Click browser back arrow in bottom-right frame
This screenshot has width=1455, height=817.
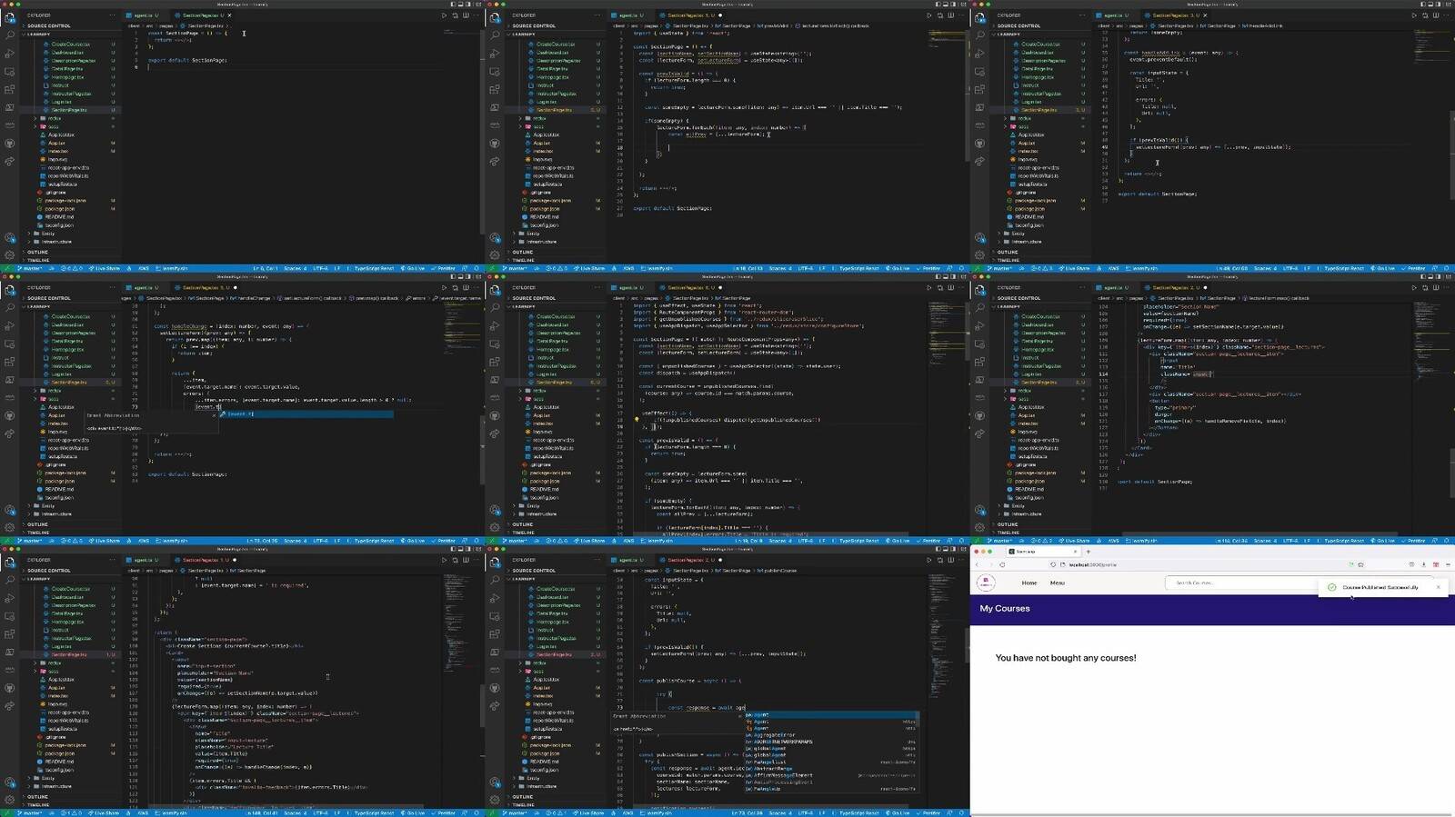click(x=978, y=564)
